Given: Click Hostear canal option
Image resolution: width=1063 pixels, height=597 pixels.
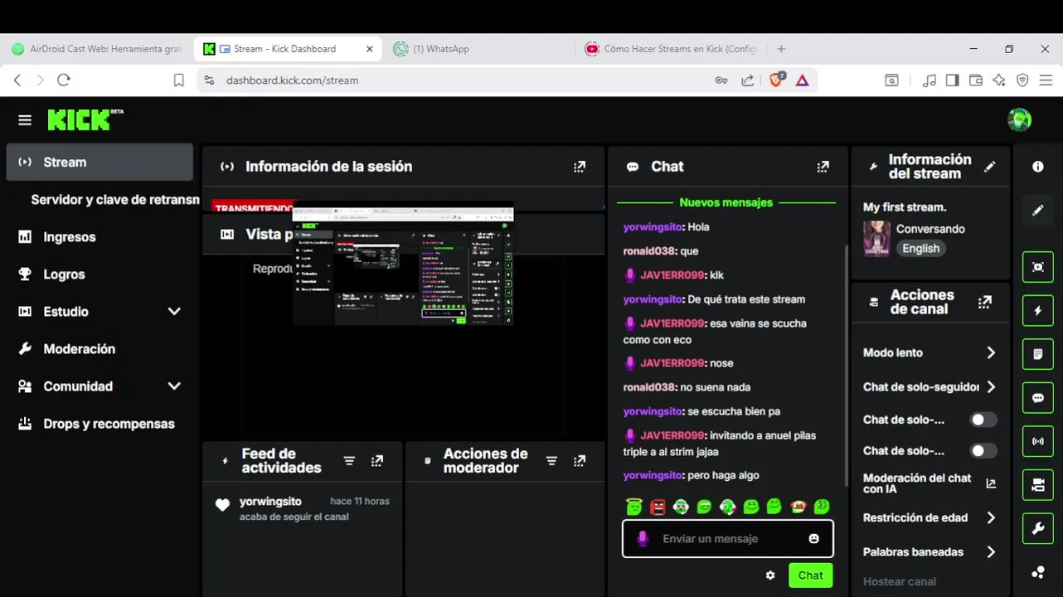Looking at the screenshot, I should (900, 581).
